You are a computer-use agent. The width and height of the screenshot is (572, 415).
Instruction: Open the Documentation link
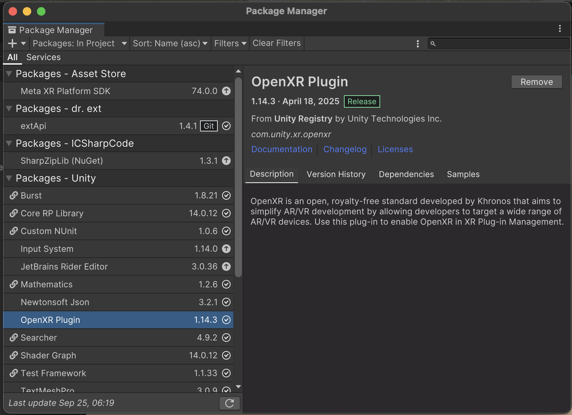coord(282,150)
